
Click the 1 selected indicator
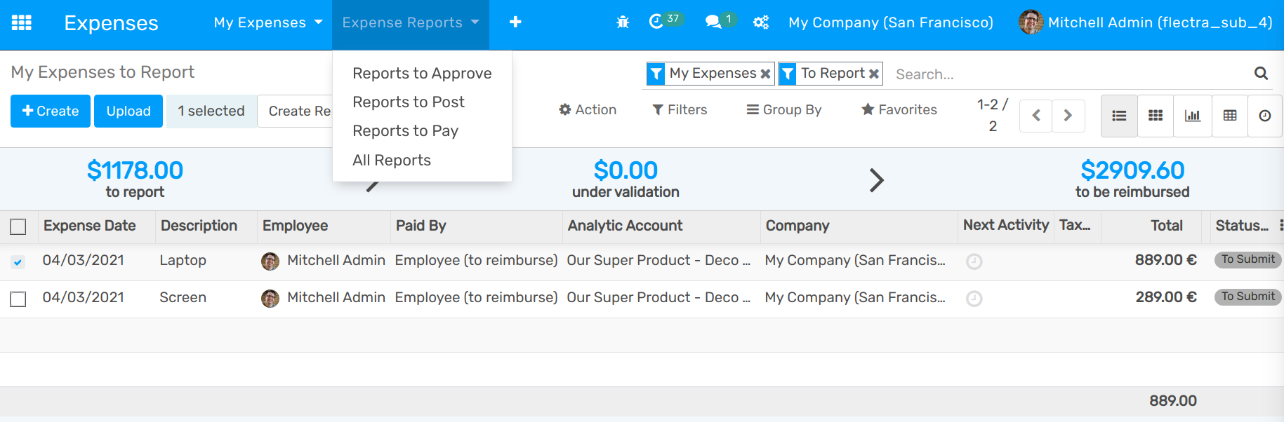click(211, 111)
